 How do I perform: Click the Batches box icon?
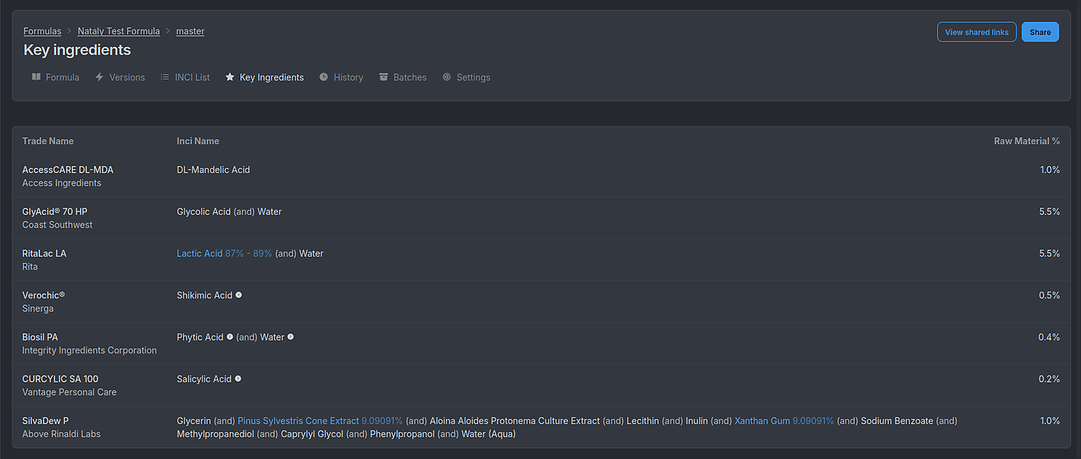pos(383,76)
